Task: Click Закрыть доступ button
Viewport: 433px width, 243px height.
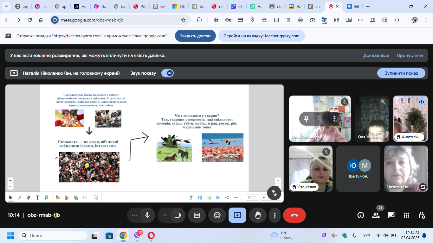Action: pyautogui.click(x=195, y=36)
